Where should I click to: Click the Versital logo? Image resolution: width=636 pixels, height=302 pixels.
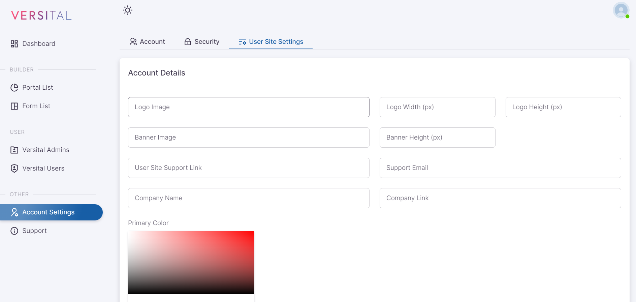(x=41, y=16)
